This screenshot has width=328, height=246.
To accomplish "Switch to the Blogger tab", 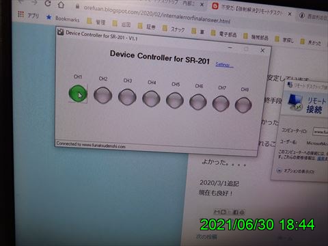I will click(x=251, y=10).
